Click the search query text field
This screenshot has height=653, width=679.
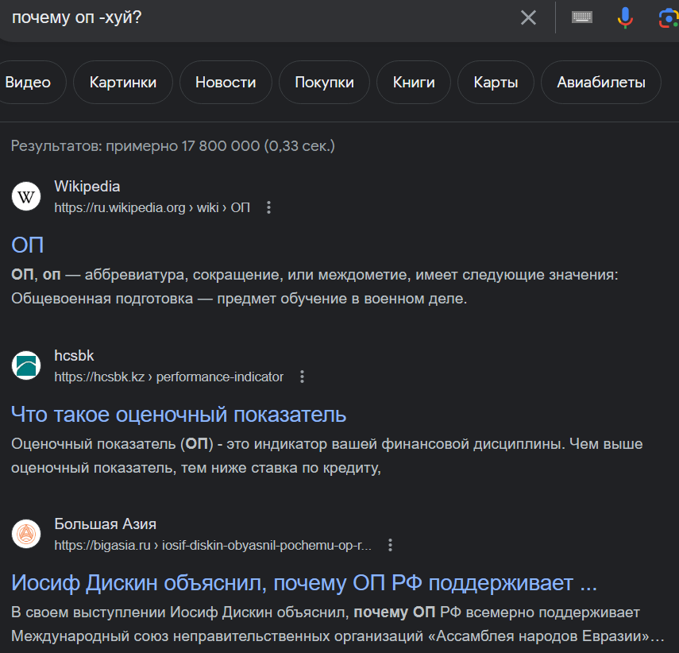(260, 17)
